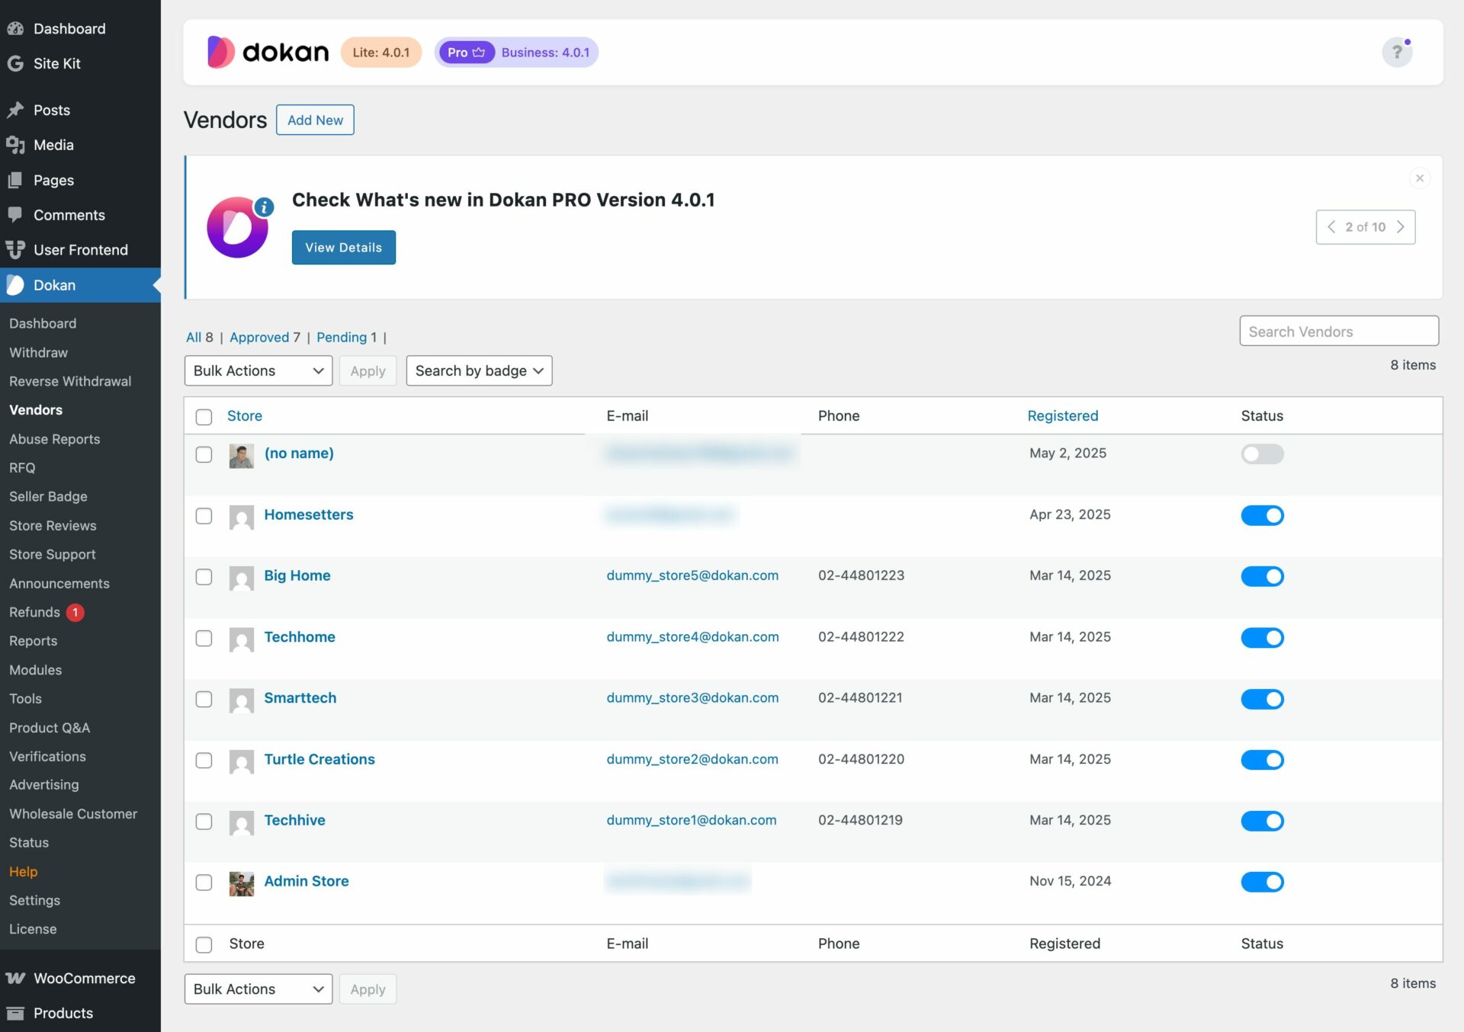Click the Pro crown badge
This screenshot has width=1464, height=1032.
(467, 52)
